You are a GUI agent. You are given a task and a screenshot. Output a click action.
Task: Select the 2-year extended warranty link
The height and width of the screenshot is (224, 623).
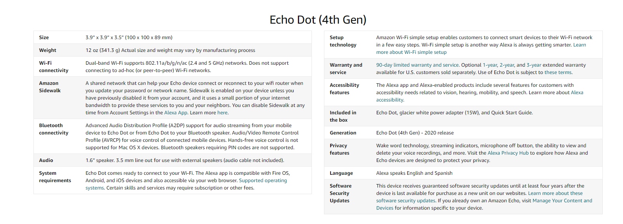506,65
